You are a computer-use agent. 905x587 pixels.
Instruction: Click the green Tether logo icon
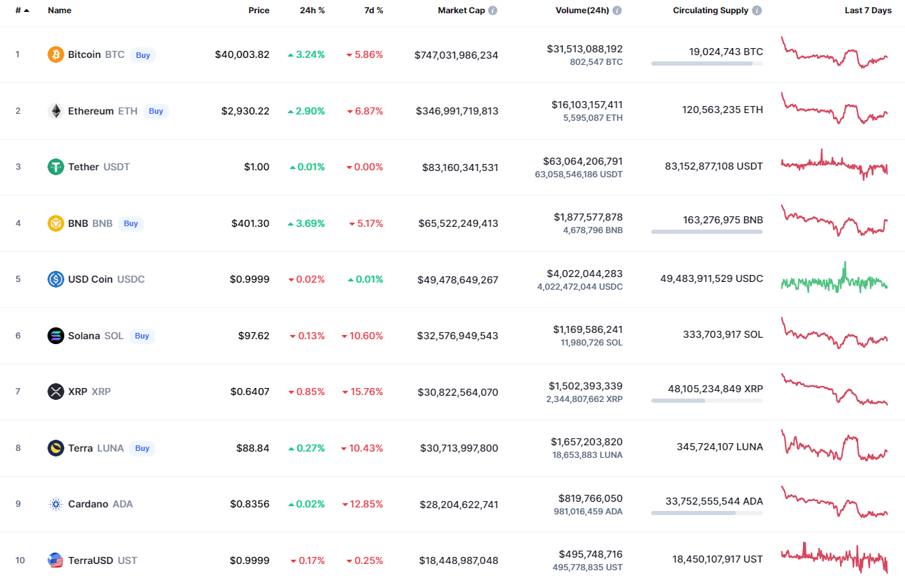click(x=56, y=167)
